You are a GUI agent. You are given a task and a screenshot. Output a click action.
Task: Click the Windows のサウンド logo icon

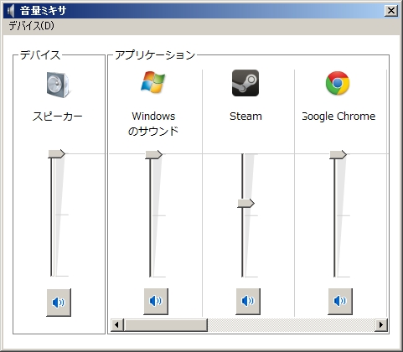(153, 82)
